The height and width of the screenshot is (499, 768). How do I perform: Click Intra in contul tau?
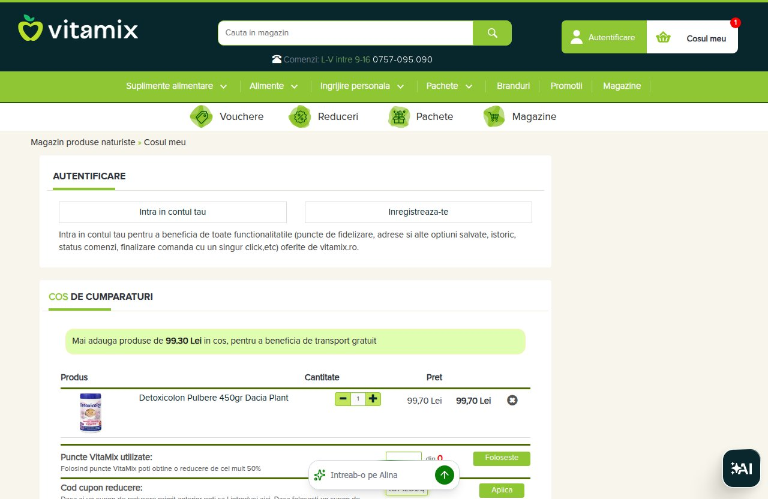173,212
